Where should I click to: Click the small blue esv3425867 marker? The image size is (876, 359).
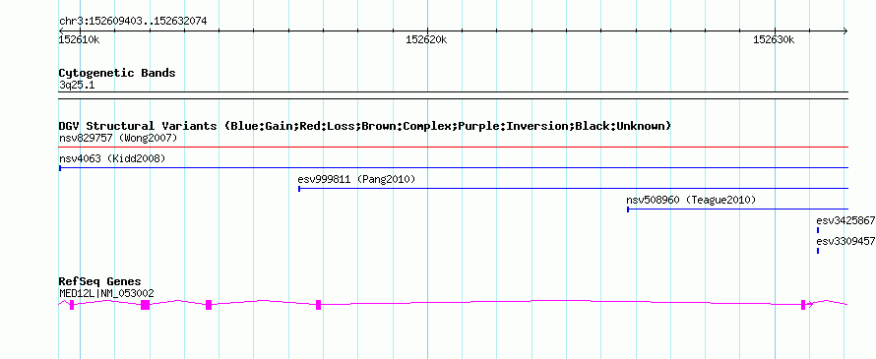[x=818, y=230]
